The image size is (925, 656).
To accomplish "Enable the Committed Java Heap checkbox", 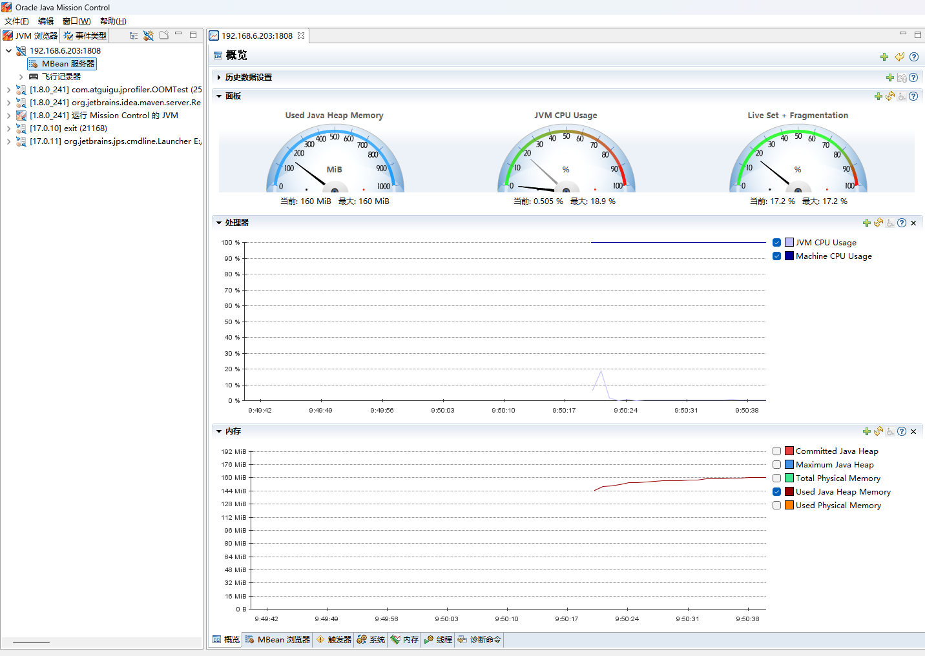I will (777, 451).
